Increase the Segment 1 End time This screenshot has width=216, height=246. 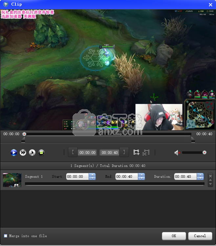point(141,175)
